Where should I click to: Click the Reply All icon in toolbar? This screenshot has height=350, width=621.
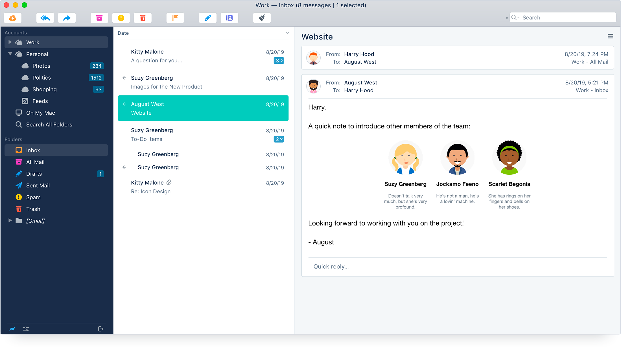[x=45, y=17]
